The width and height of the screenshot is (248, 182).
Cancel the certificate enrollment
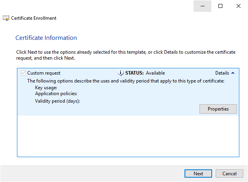coord(229,174)
